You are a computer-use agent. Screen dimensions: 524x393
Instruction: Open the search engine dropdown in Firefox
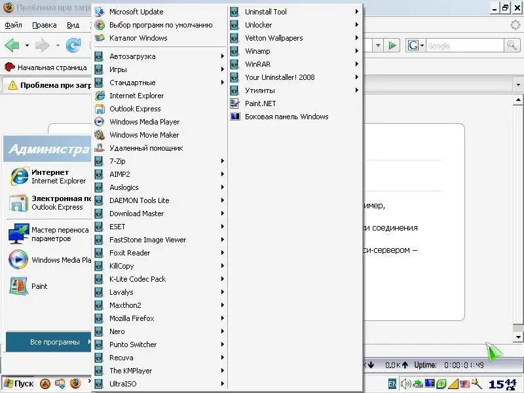coord(422,45)
